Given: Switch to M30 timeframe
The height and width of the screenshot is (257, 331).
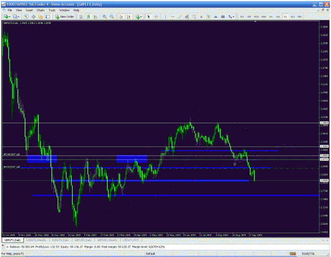Looking at the screenshot, I should [264, 16].
